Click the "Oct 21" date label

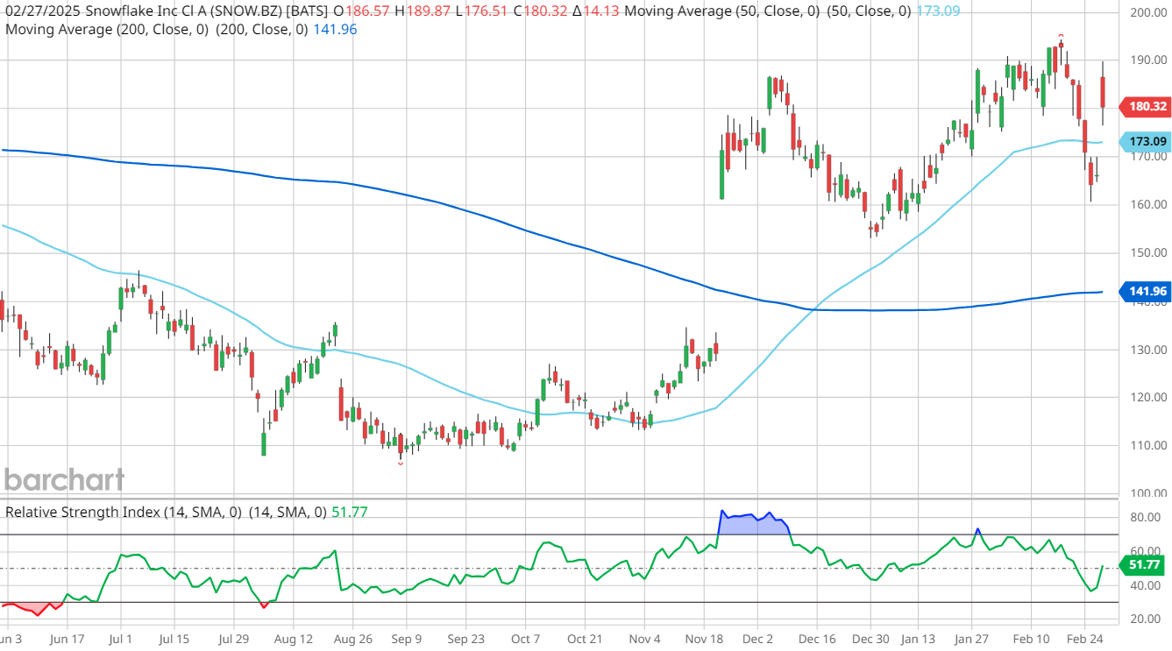pyautogui.click(x=584, y=640)
